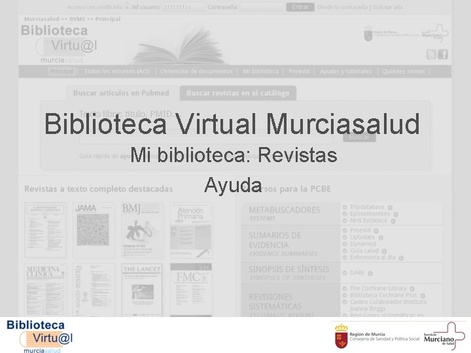Follow the Solicitar alta link
This screenshot has width=471, height=353.
tap(387, 7)
